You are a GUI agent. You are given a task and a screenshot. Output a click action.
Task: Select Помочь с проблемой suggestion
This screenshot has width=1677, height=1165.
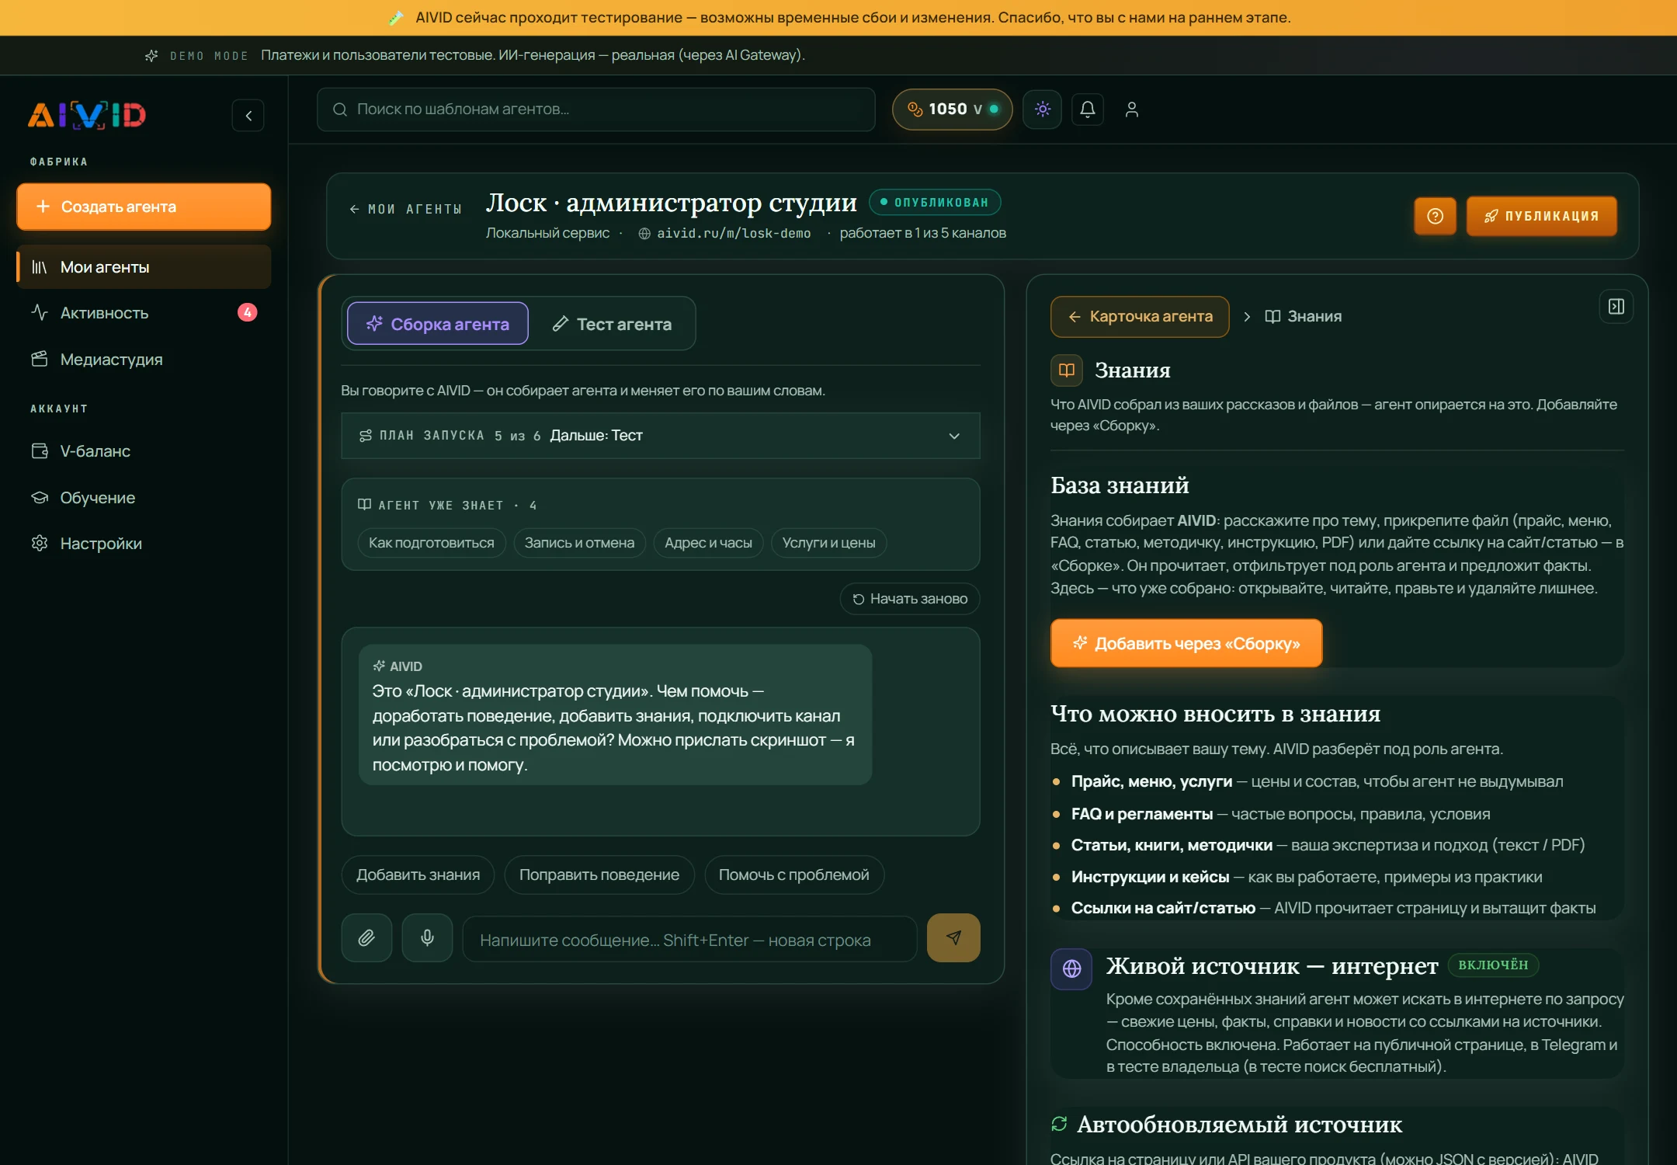(794, 875)
